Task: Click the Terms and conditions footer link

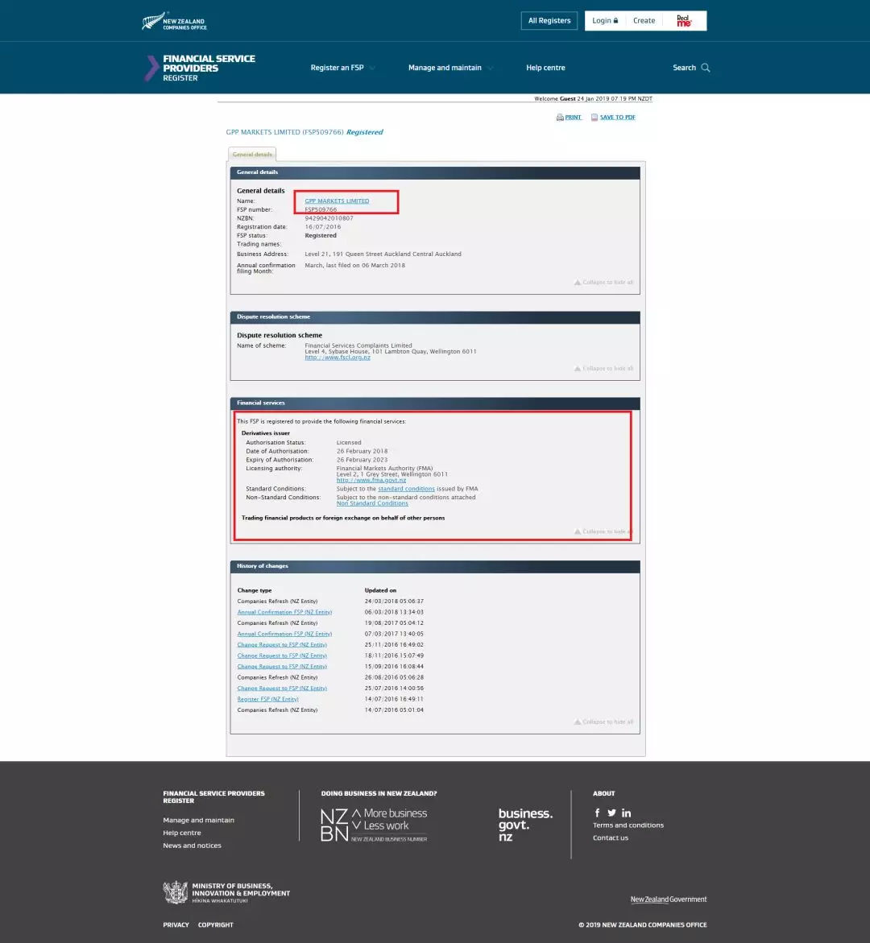Action: click(x=628, y=825)
